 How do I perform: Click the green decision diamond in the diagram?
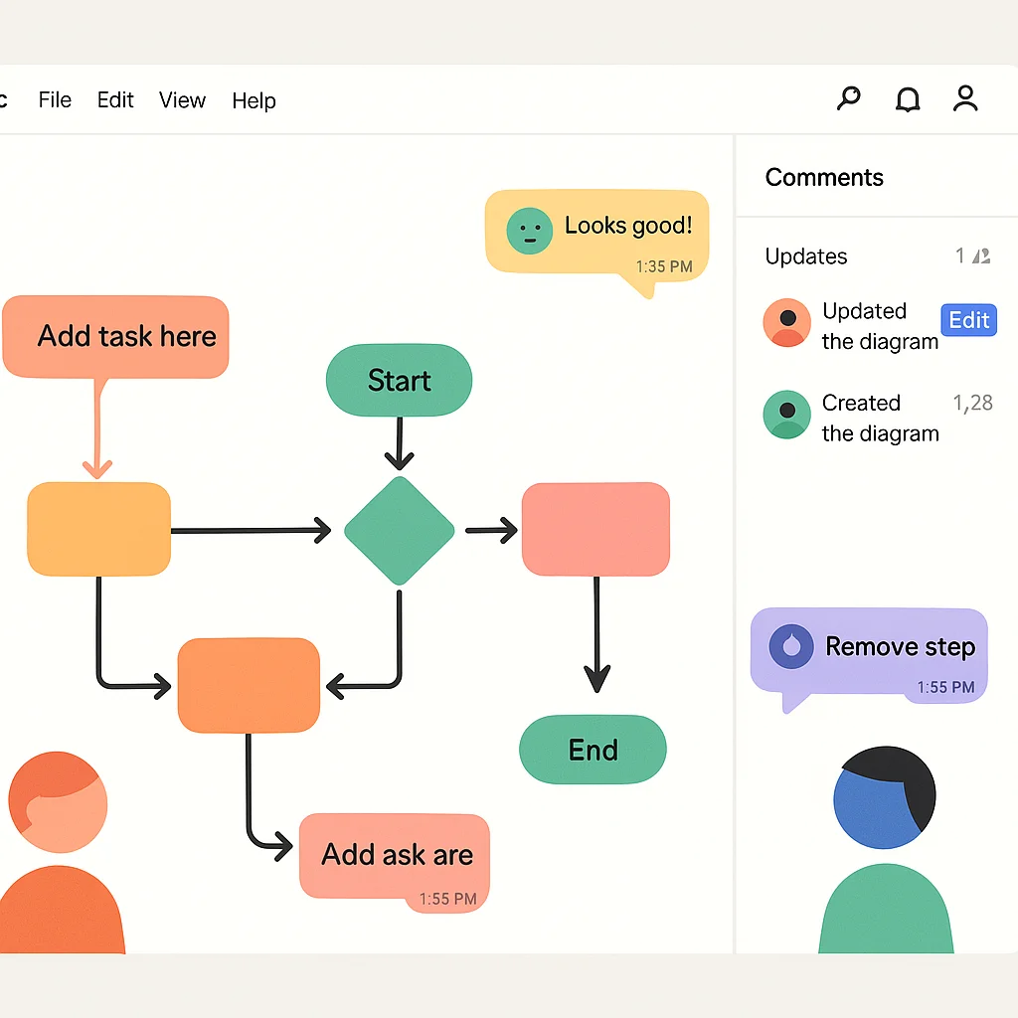pyautogui.click(x=400, y=530)
